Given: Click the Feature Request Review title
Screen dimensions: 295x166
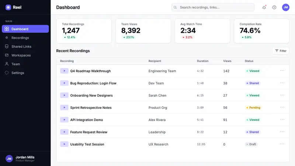Looking at the screenshot, I should (88, 132).
